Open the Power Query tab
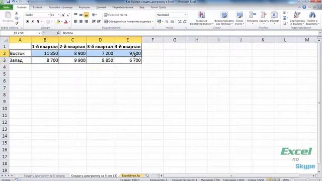 point(158,7)
